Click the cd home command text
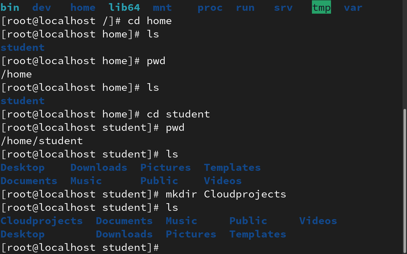Screen dimensions: 407x254 coord(149,21)
